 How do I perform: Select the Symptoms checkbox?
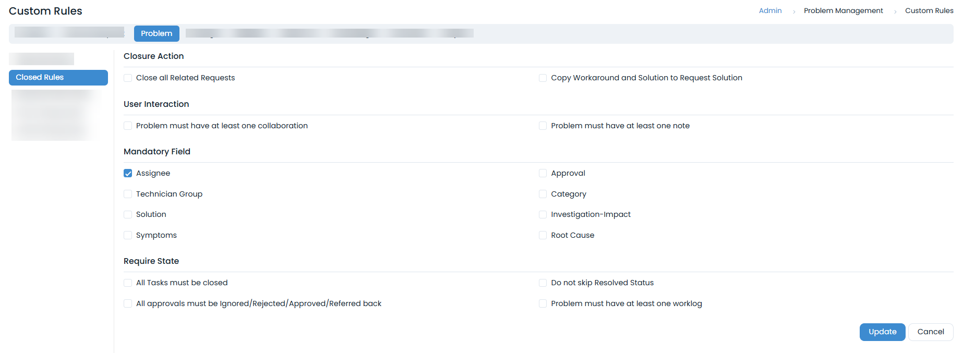tap(128, 236)
